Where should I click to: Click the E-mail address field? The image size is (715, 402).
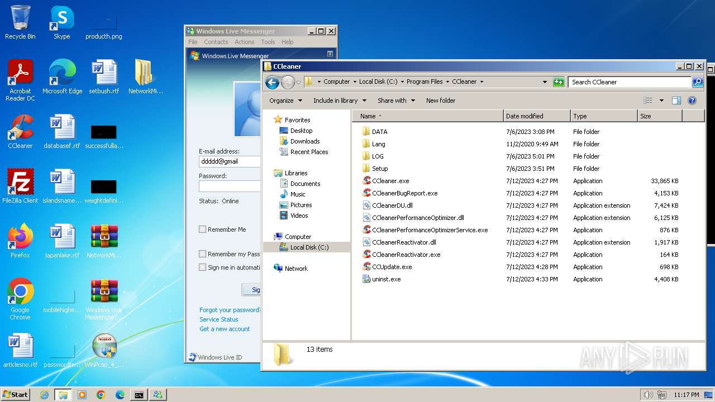230,161
